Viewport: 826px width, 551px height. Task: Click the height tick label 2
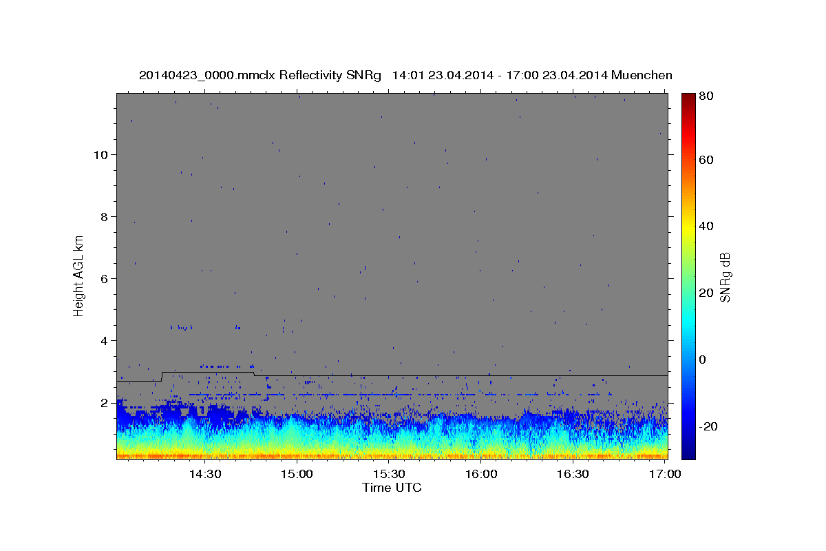click(x=105, y=402)
